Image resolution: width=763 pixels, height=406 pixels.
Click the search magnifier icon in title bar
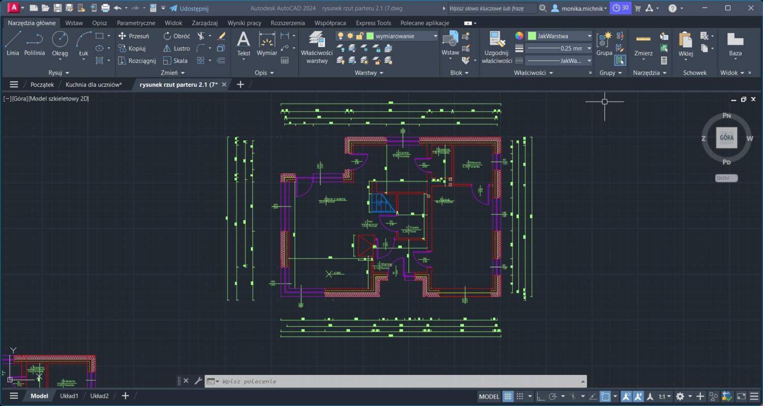pos(543,8)
